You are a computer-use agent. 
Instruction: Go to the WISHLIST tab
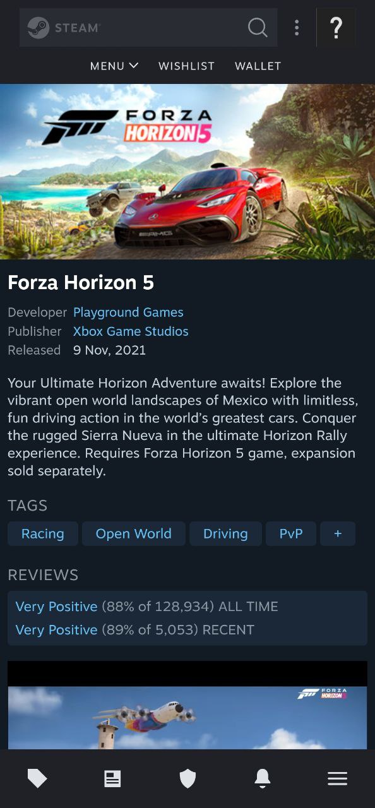point(186,66)
